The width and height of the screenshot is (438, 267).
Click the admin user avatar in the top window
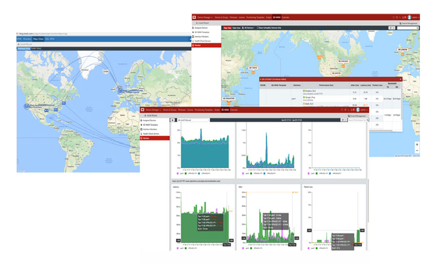[x=409, y=17]
